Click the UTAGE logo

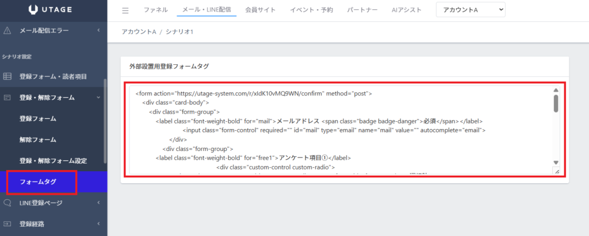click(x=53, y=10)
